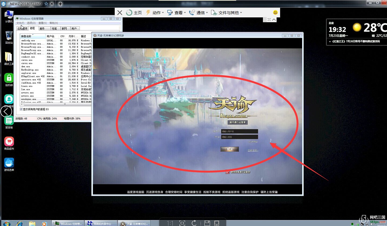Select the EntDesktop.exe process row

pos(56,70)
